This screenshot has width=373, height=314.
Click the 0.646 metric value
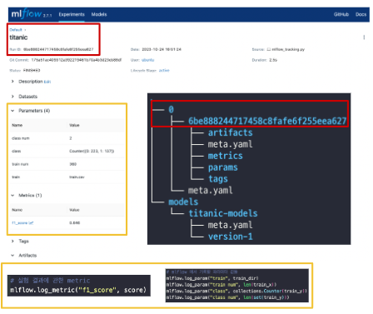pyautogui.click(x=74, y=223)
